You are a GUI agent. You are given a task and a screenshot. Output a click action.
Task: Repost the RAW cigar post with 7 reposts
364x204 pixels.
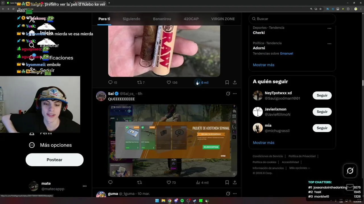point(141,82)
